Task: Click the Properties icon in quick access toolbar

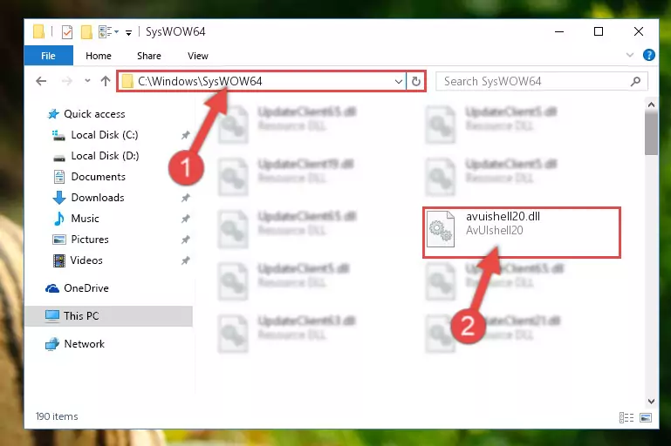Action: [x=67, y=32]
